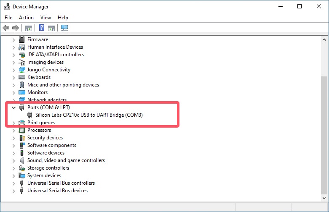
Task: Open the File menu
Action: 8,18
